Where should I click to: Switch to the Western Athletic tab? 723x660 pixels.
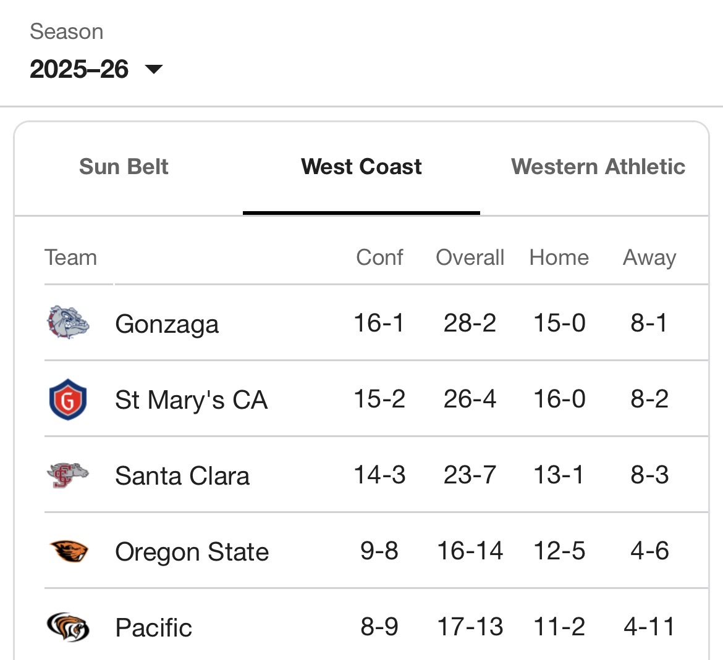[598, 167]
